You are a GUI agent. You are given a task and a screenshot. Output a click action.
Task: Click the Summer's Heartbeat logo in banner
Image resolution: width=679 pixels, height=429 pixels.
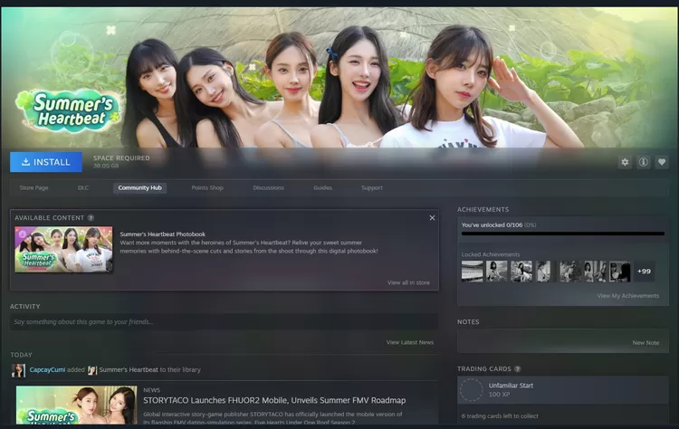click(x=70, y=110)
